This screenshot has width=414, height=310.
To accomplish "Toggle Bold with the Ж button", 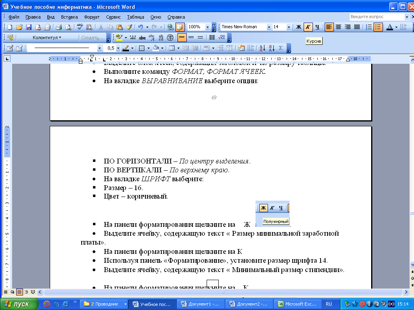I will [x=299, y=27].
